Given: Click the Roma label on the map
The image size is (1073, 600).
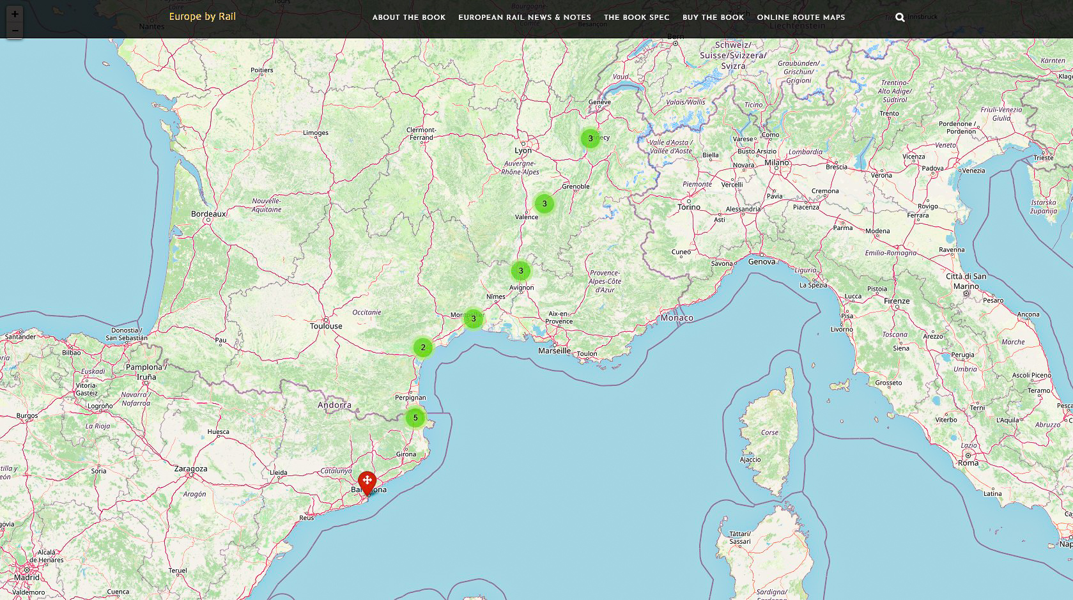Looking at the screenshot, I should [x=968, y=463].
